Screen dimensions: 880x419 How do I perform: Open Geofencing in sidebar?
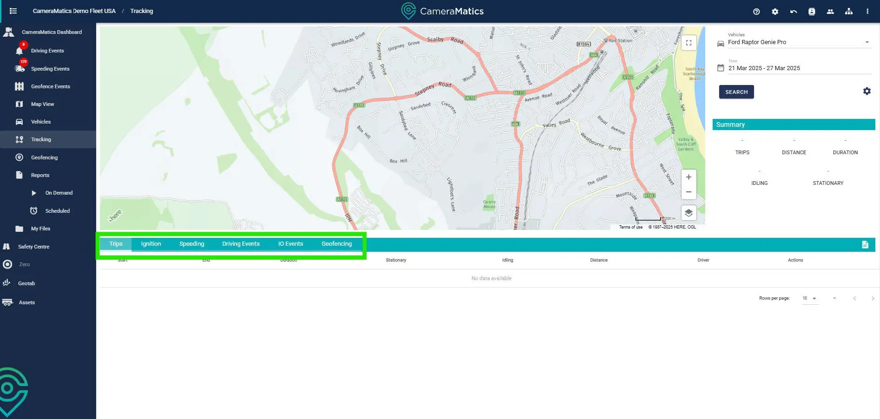48,157
